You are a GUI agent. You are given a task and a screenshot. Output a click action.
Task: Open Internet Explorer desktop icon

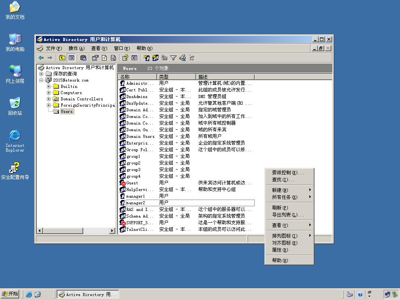(x=15, y=141)
